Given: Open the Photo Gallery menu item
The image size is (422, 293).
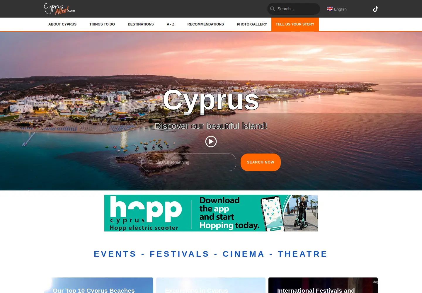Looking at the screenshot, I should pos(252,24).
